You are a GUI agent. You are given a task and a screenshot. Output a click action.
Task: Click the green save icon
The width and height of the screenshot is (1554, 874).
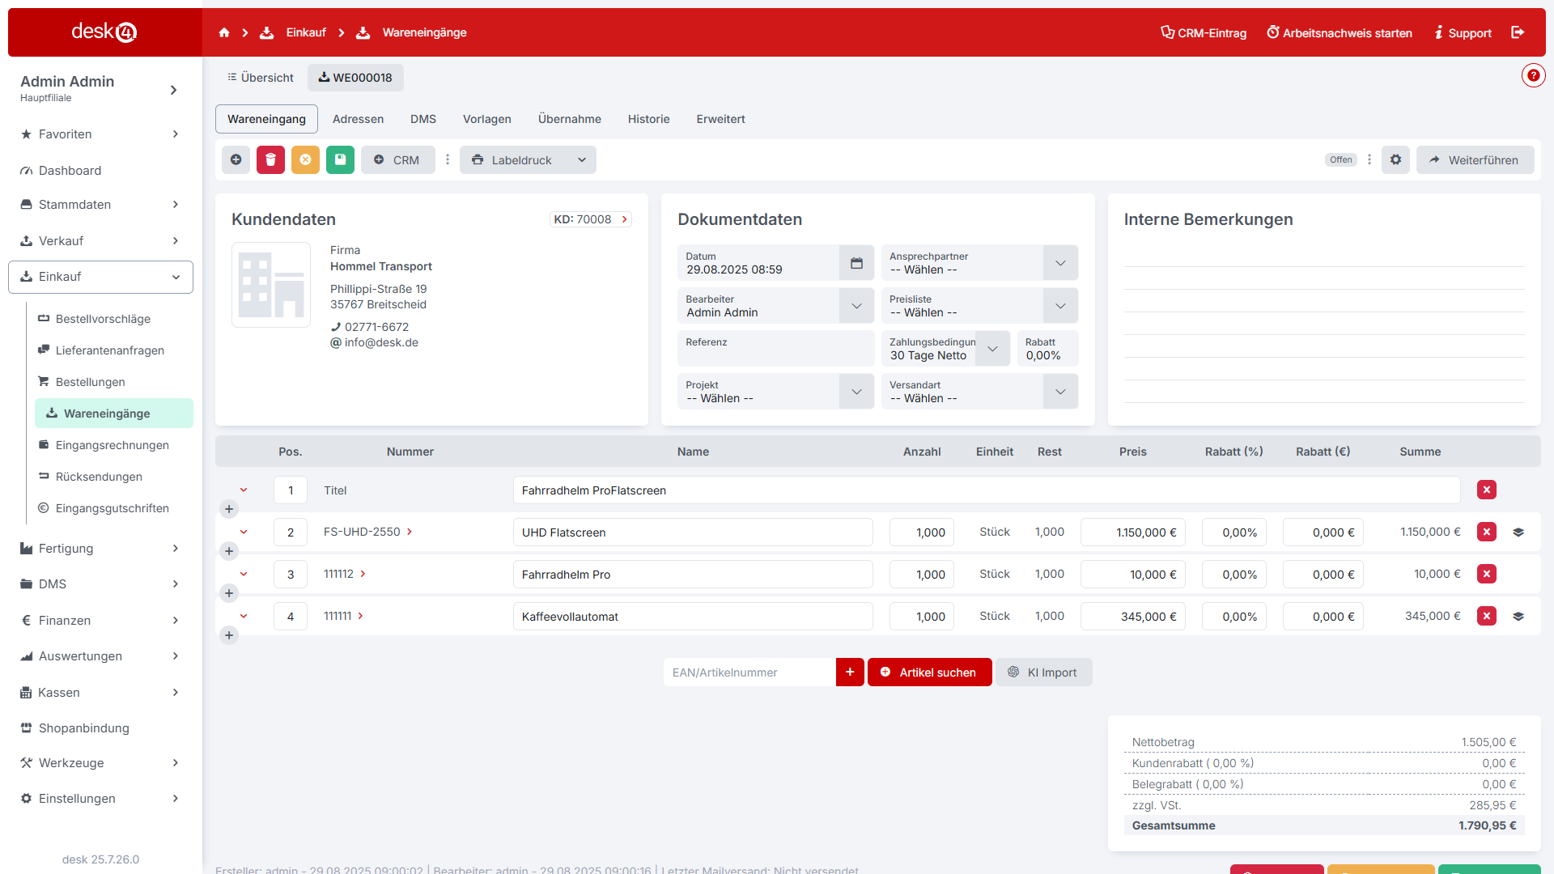coord(340,160)
